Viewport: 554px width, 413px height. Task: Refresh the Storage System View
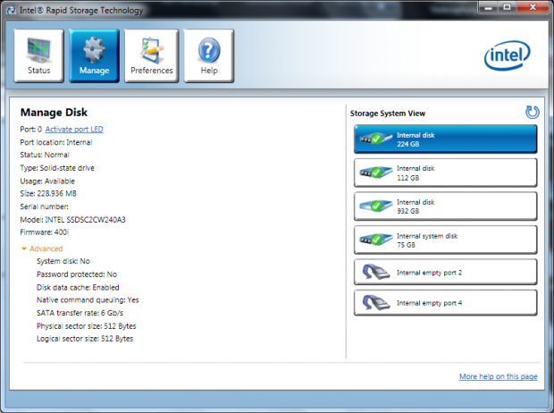point(532,113)
